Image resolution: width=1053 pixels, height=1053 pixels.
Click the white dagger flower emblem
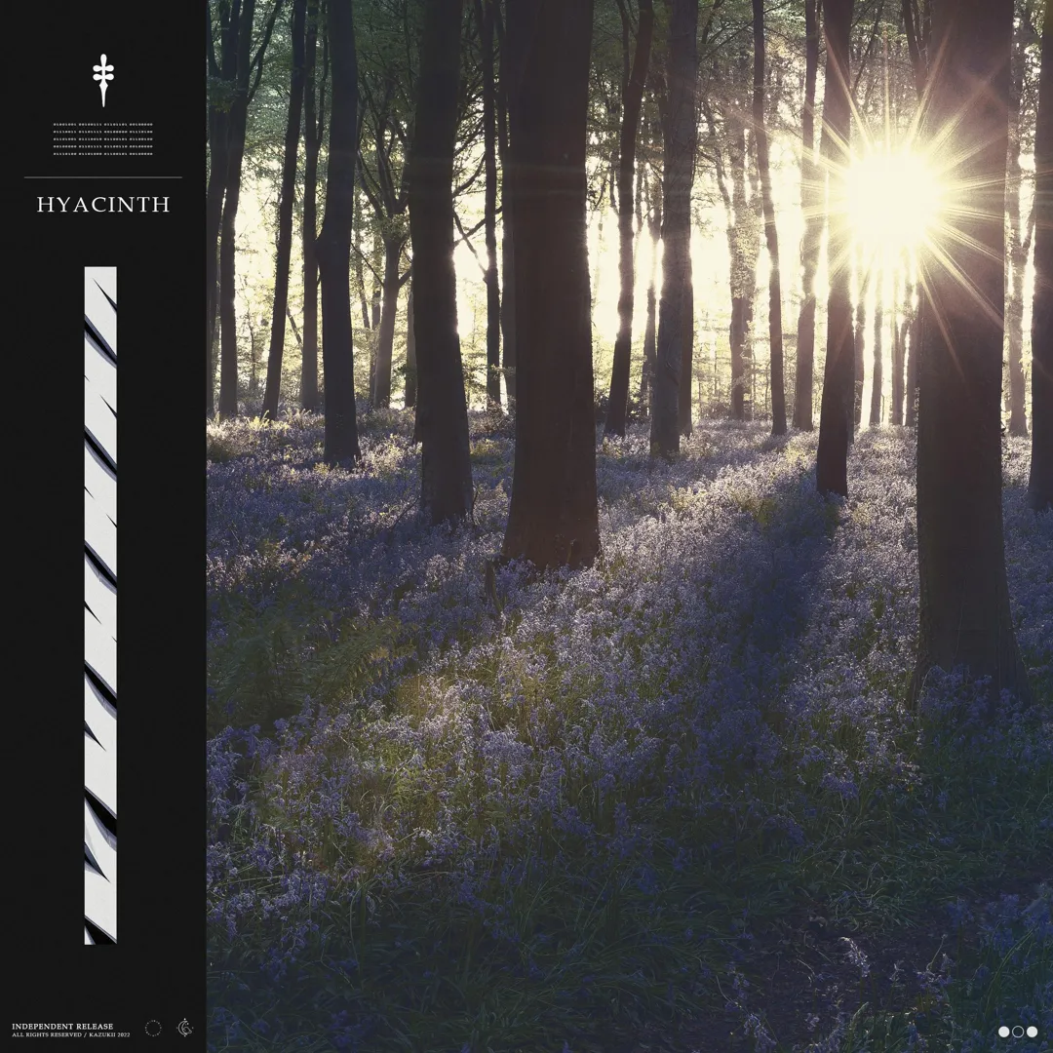tap(102, 79)
